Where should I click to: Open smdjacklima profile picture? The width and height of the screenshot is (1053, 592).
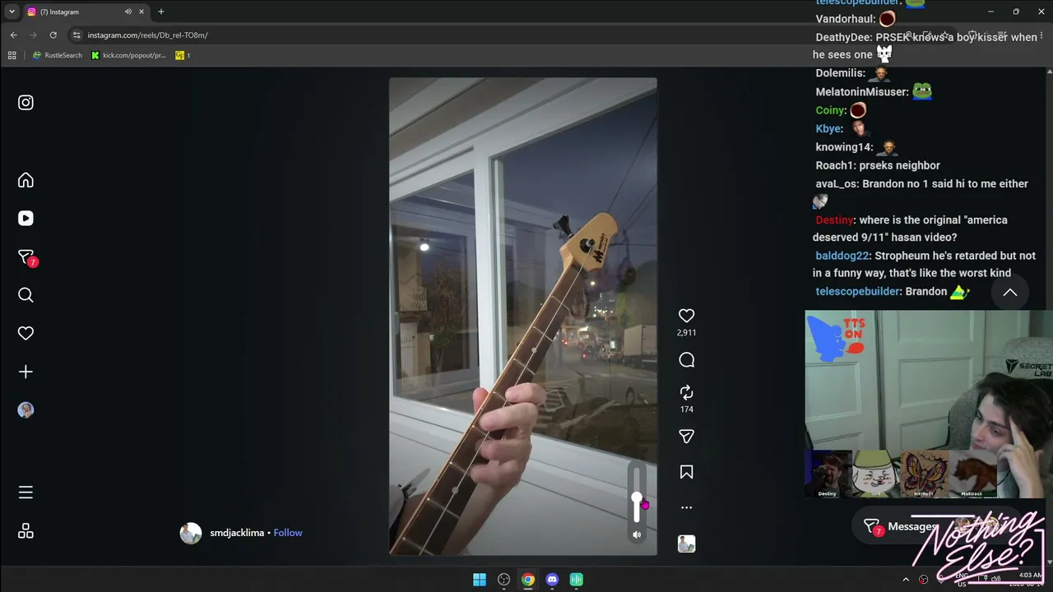(191, 533)
